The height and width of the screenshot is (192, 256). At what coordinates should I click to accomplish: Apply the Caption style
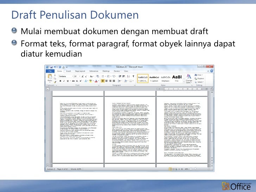tap(154, 78)
